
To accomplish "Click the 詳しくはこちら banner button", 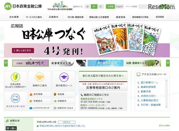I will 23,50.
